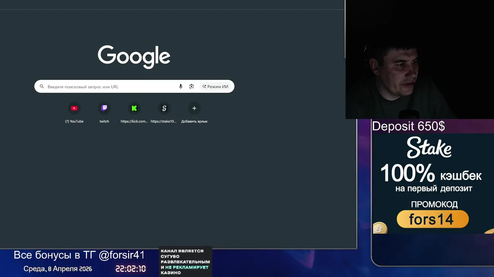Click the Google logo
The width and height of the screenshot is (494, 277).
[134, 57]
